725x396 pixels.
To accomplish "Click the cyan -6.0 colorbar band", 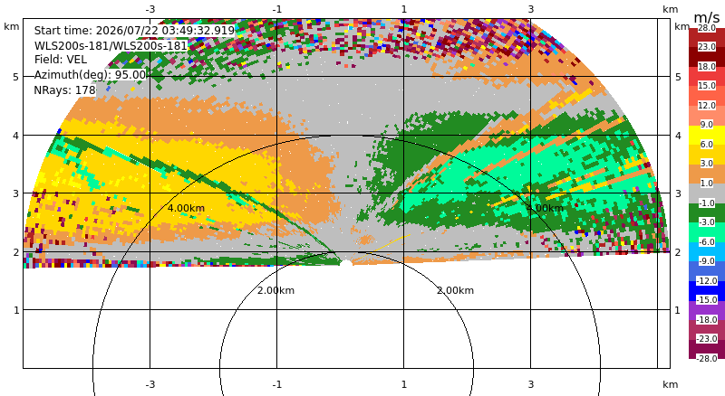I will click(707, 232).
